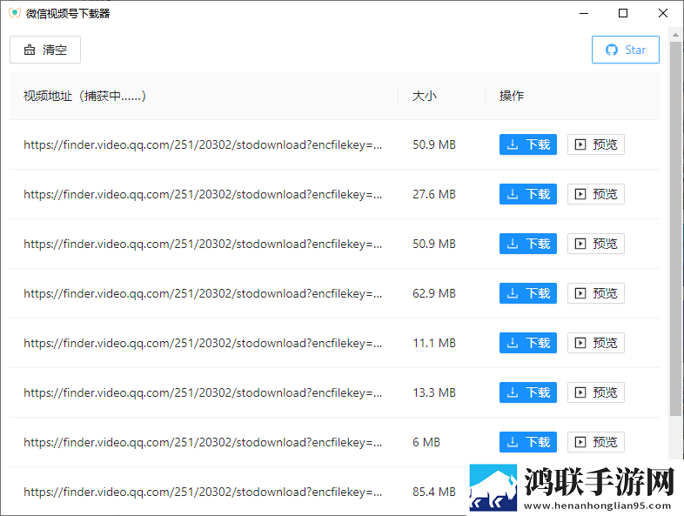Preview the 6 MB video

(x=596, y=442)
